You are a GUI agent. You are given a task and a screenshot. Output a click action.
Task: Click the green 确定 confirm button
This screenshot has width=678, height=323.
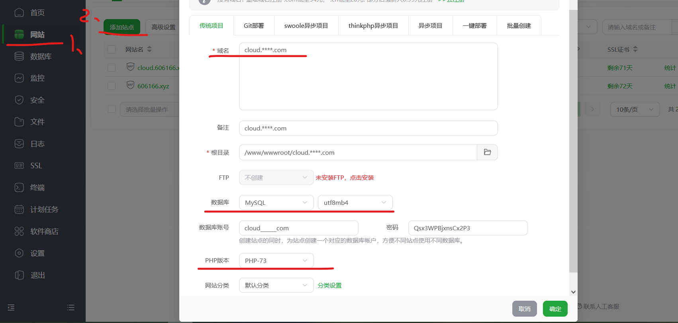pyautogui.click(x=555, y=309)
